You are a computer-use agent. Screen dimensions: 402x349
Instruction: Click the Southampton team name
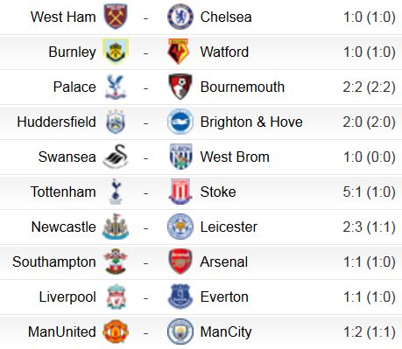(x=54, y=262)
